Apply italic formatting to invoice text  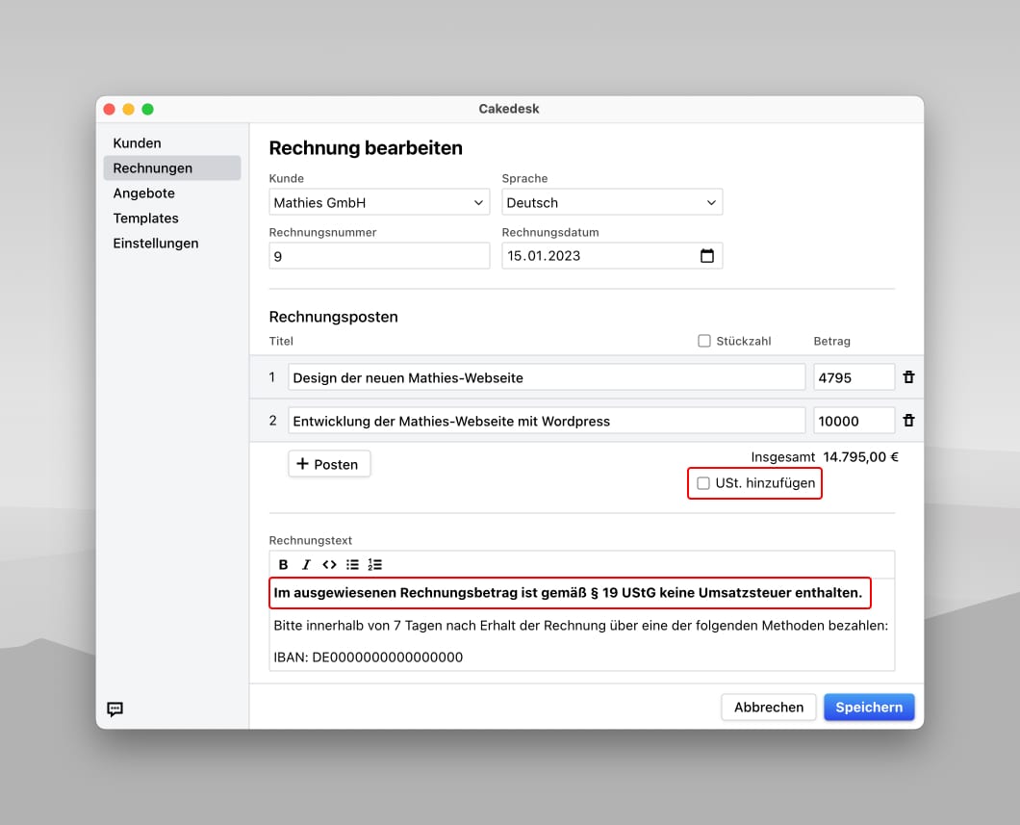coord(306,564)
